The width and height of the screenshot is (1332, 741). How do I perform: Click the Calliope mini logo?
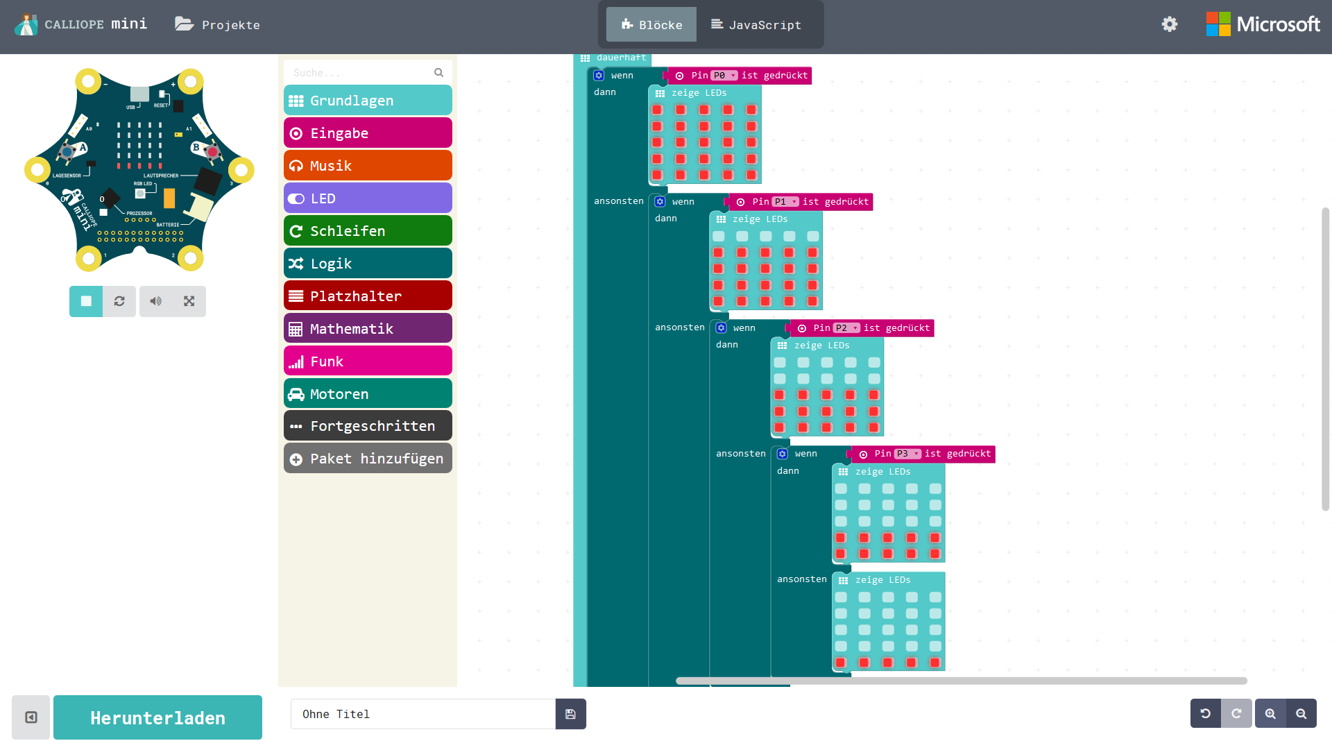click(81, 24)
